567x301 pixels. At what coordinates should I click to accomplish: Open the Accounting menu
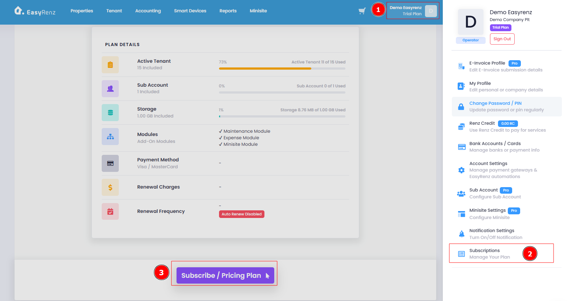click(x=148, y=11)
